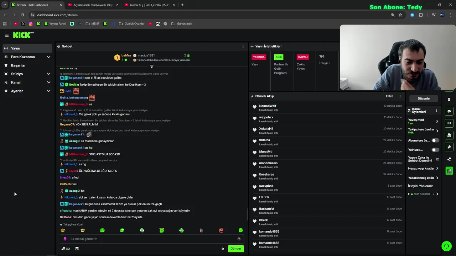The height and width of the screenshot is (256, 456).
Task: Toggle the Abonelere öz... switch
Action: pos(435,140)
